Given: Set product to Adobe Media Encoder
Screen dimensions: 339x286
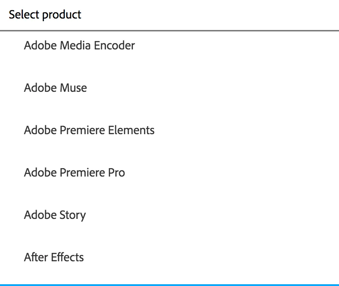Looking at the screenshot, I should 79,45.
